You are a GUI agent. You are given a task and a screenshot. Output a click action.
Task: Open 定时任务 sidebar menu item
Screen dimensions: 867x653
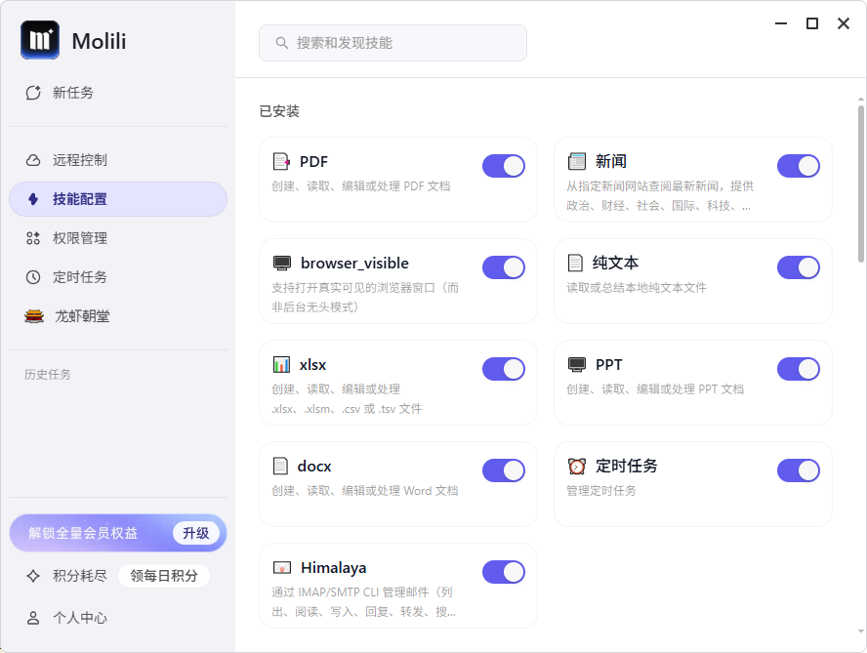point(118,277)
